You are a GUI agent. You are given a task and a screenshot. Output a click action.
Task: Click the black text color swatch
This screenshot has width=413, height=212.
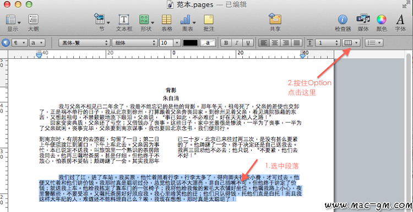coord(190,43)
